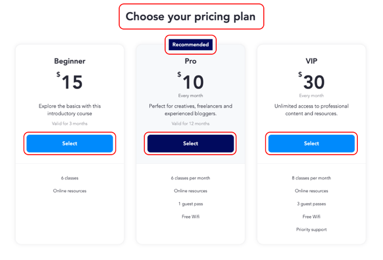Click the $15 price on Beginner

69,81
